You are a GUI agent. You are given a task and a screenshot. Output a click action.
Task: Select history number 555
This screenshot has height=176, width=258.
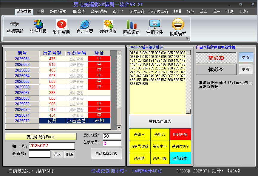pos(52,98)
